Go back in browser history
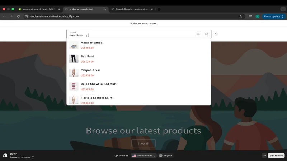This screenshot has height=161, width=287. [x=4, y=16]
